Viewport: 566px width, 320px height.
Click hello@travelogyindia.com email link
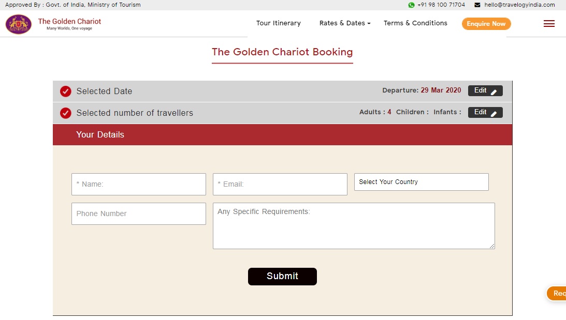coord(519,5)
